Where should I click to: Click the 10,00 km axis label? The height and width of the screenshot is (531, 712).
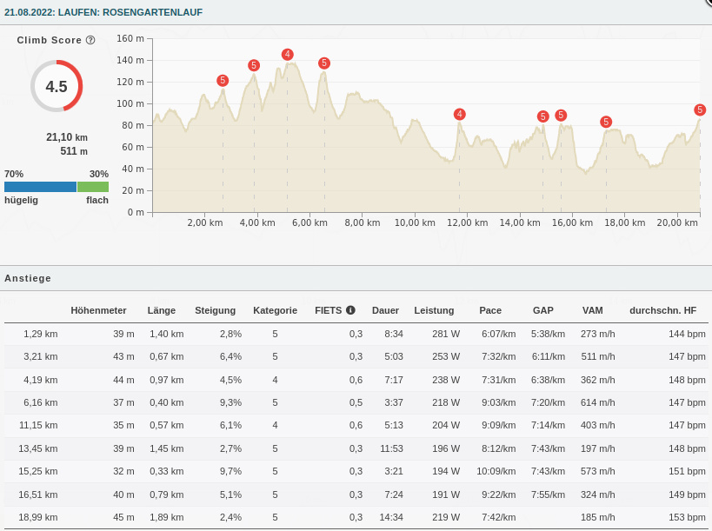[415, 222]
